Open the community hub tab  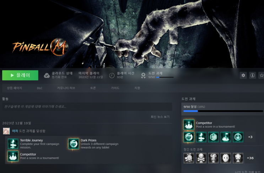tap(66, 88)
